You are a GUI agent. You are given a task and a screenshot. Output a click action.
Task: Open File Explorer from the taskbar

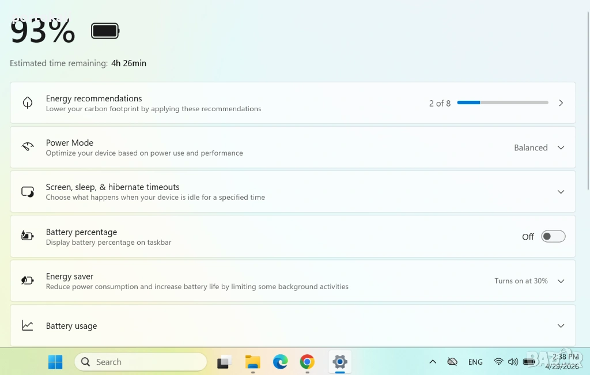tap(253, 362)
